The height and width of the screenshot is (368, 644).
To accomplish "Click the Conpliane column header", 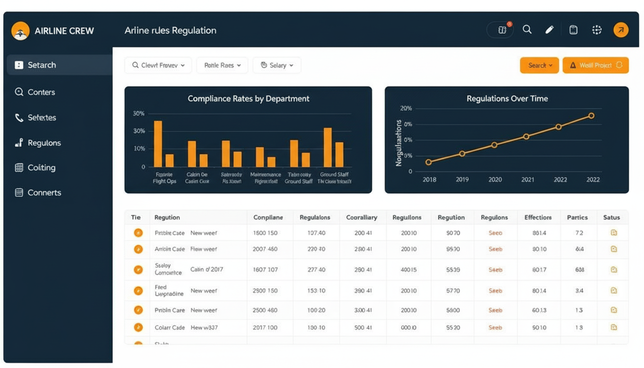I will pos(268,218).
